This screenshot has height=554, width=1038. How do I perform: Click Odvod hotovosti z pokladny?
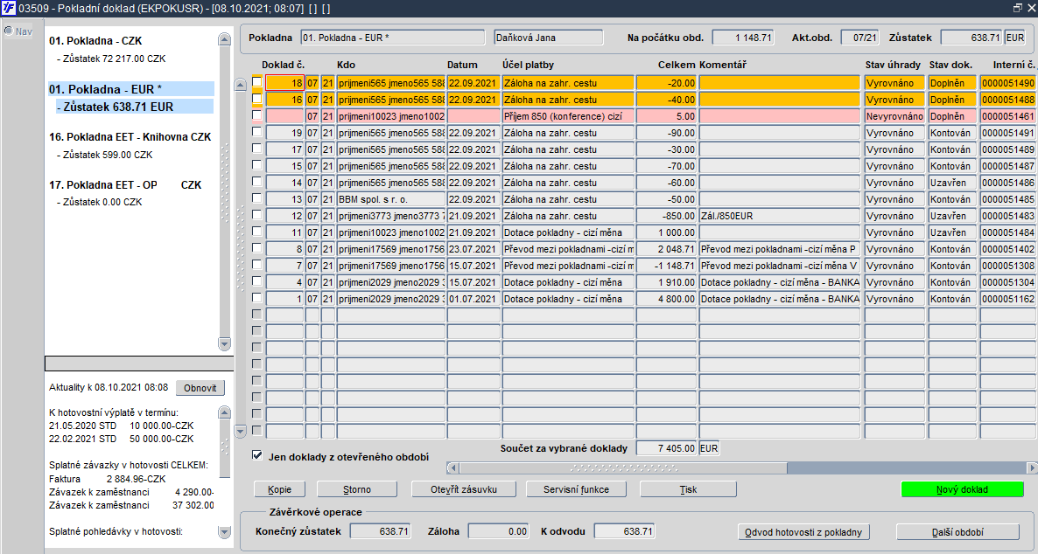pyautogui.click(x=803, y=532)
